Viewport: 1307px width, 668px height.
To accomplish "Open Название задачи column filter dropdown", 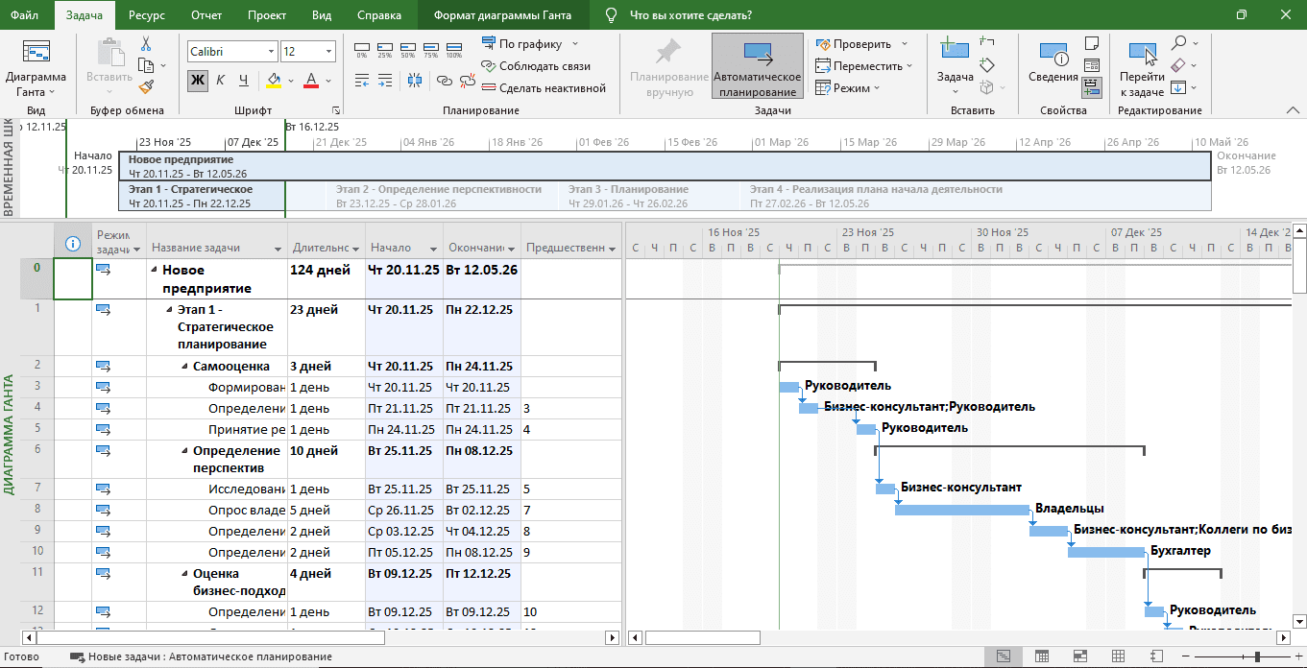I will point(278,249).
